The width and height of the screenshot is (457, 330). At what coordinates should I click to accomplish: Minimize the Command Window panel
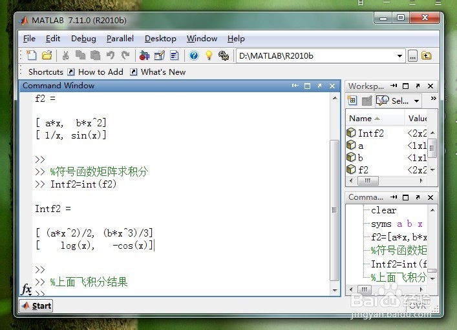coord(295,86)
